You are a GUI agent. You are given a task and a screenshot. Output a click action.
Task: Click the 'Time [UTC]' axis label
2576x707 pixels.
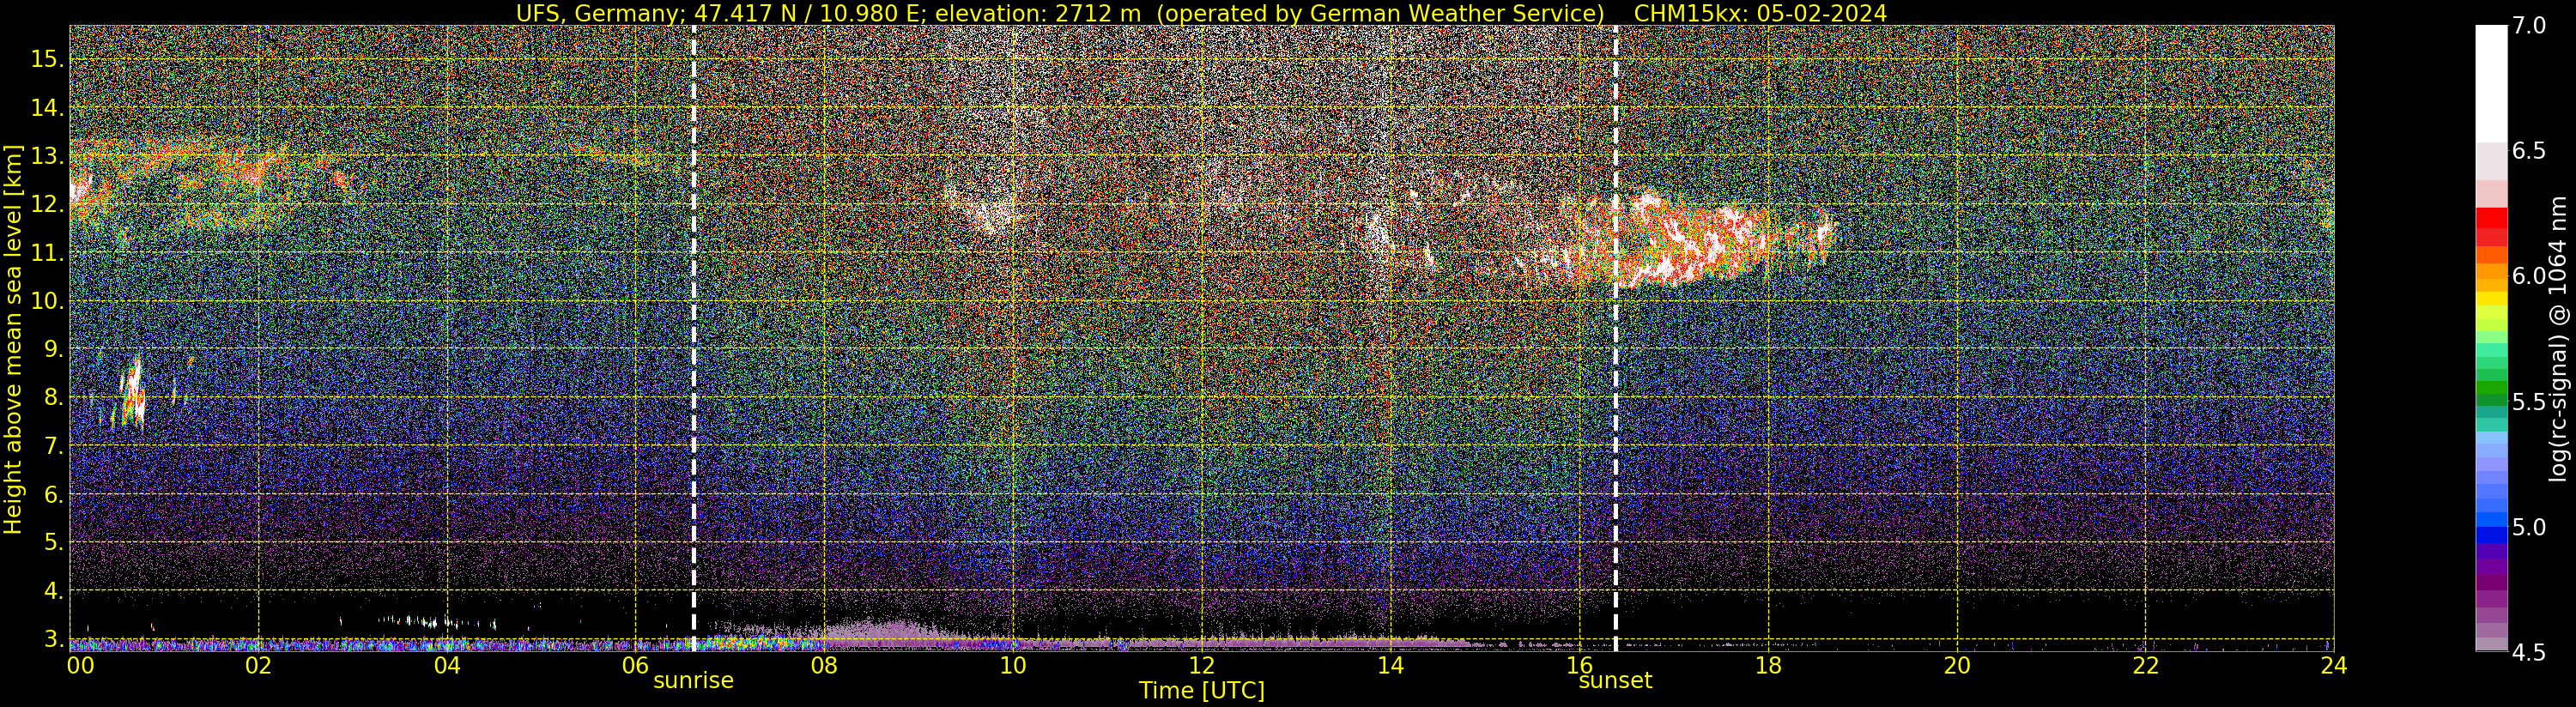tap(1201, 691)
